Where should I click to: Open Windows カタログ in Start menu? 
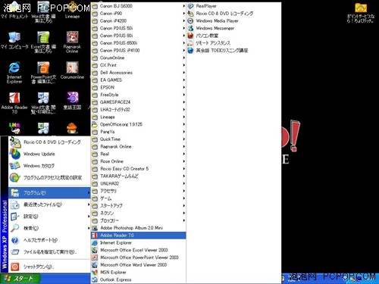(49, 166)
